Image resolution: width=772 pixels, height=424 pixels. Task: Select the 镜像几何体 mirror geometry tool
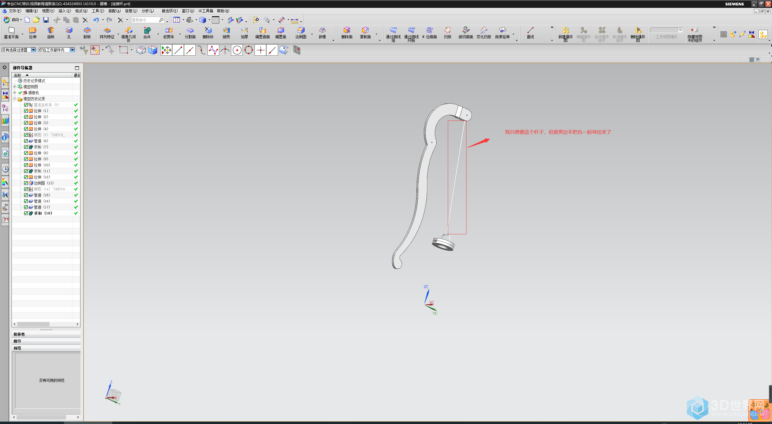tap(128, 34)
